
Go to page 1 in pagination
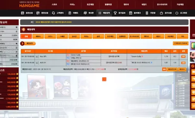tap(104, 79)
